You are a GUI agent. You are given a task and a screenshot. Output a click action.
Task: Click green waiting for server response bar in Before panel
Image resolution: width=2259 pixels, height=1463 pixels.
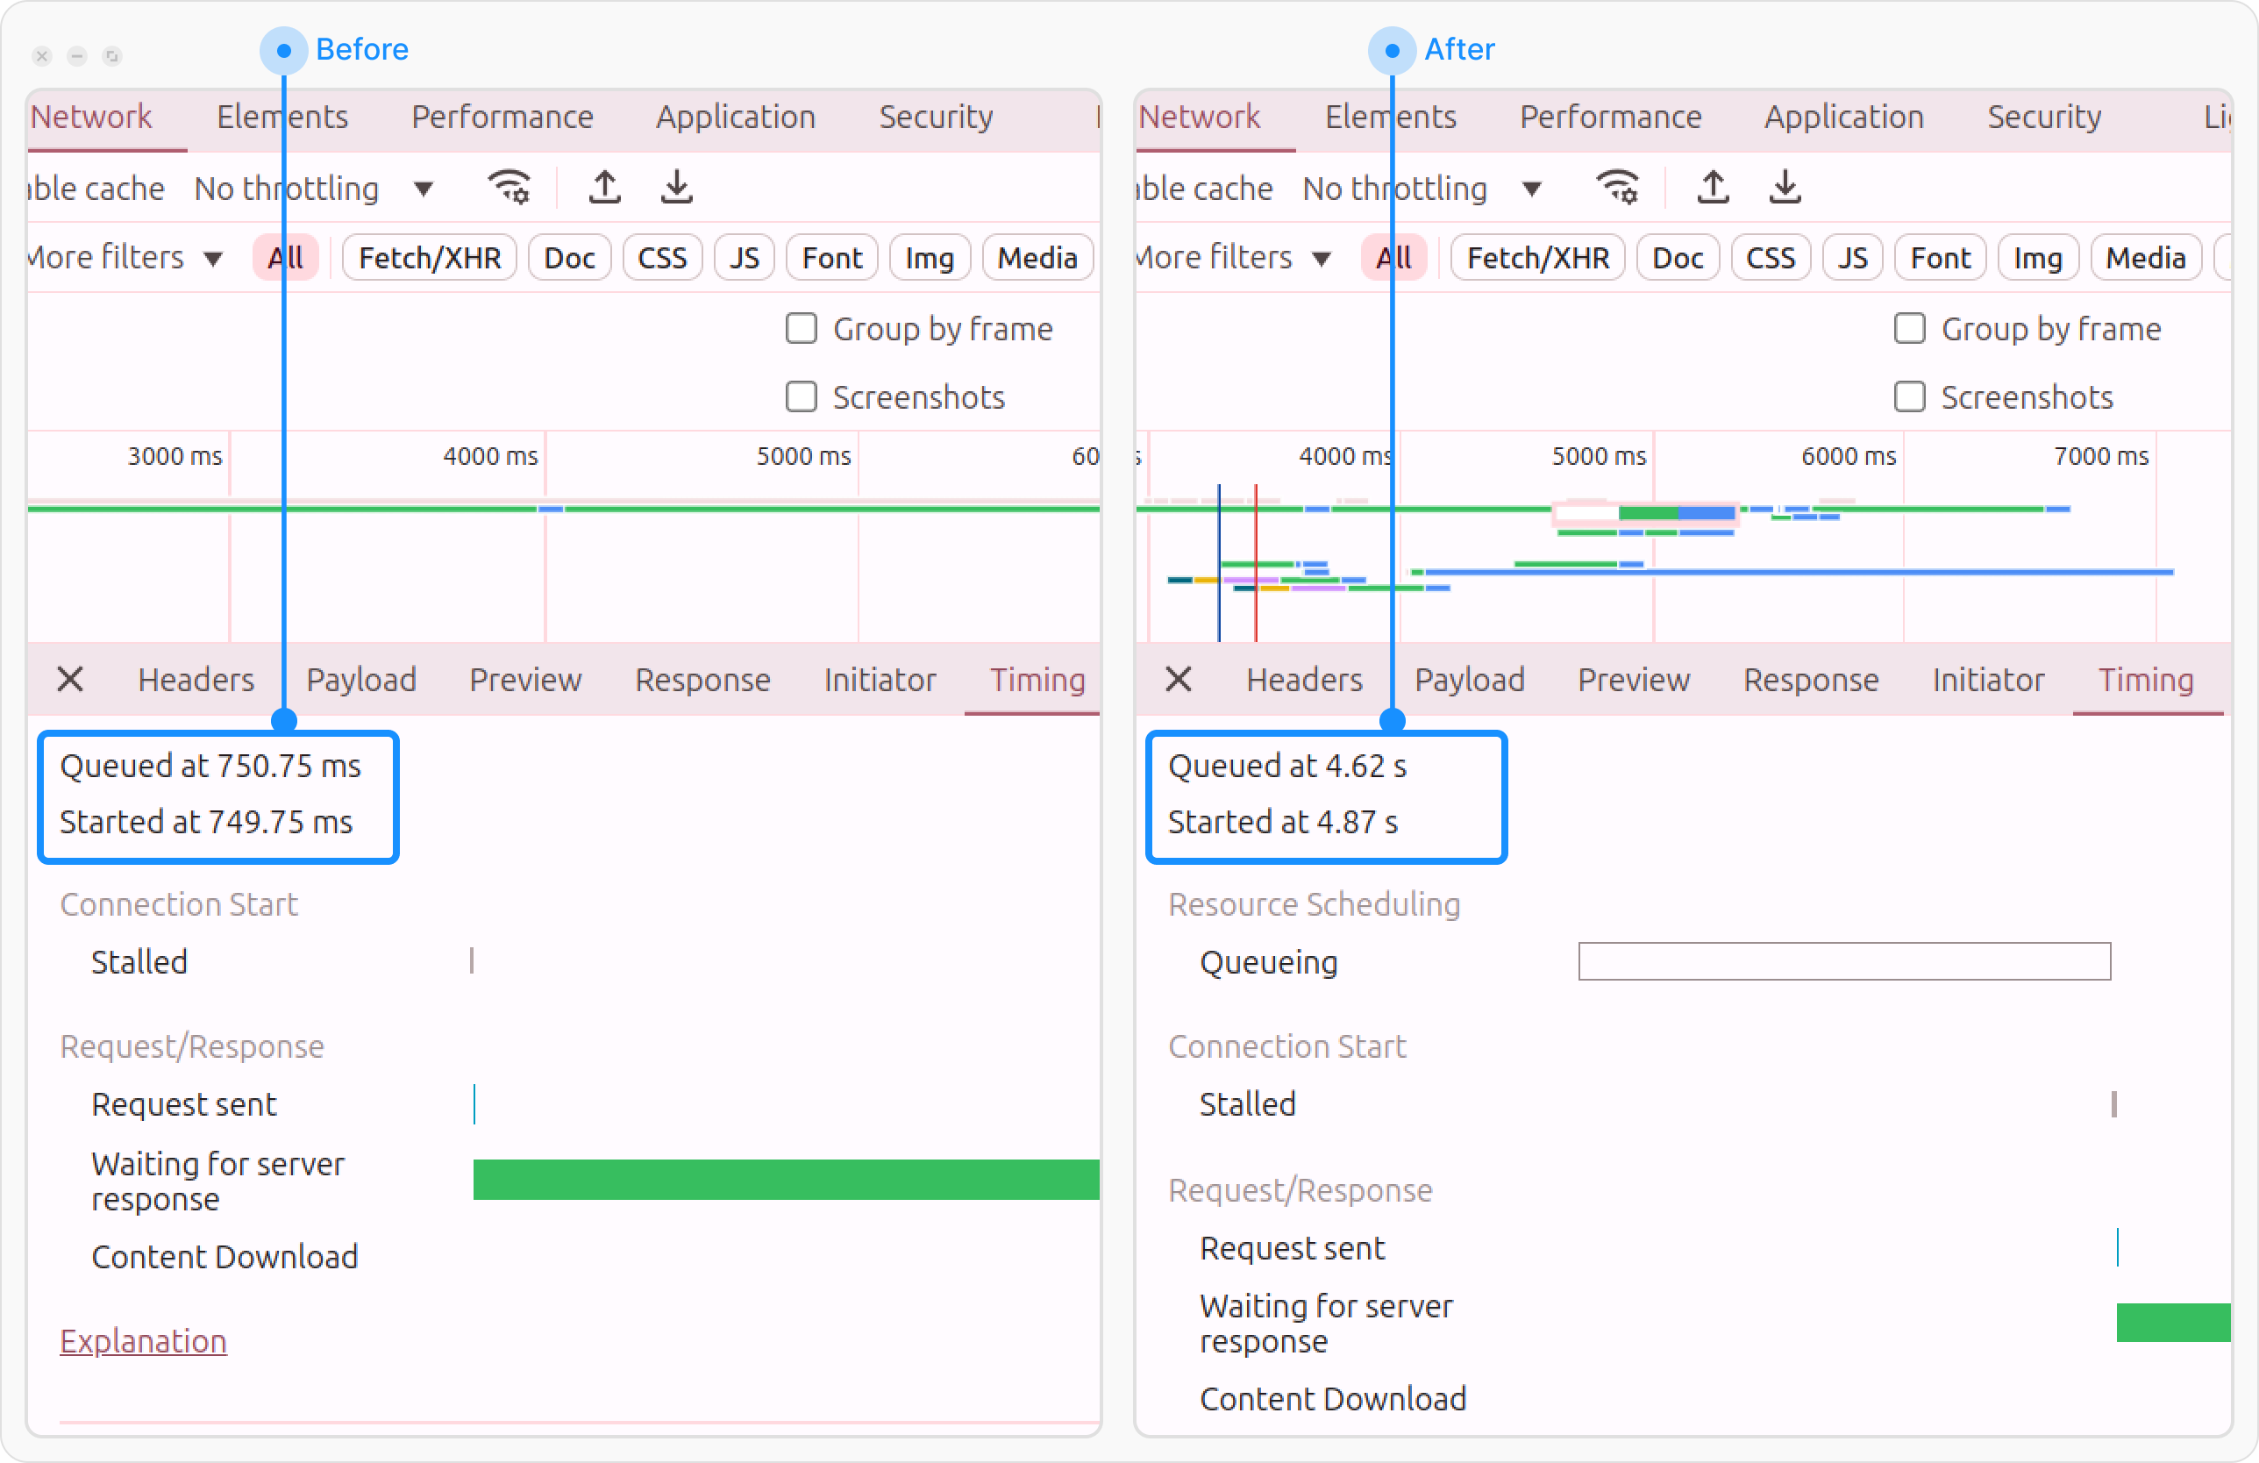coord(786,1180)
